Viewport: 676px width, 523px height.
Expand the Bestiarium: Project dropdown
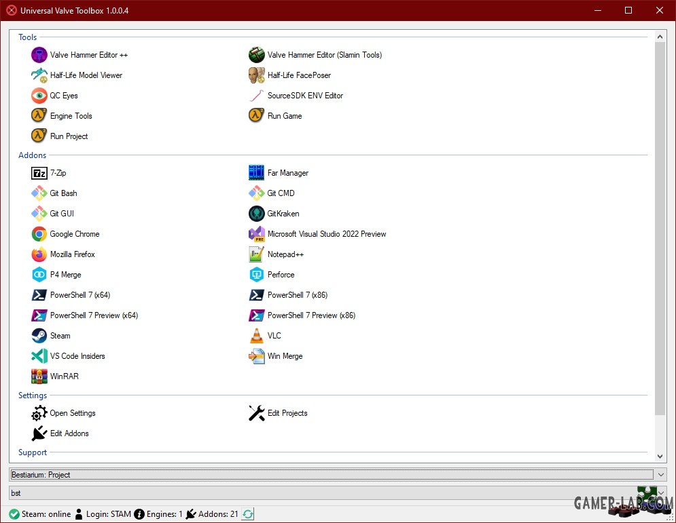coord(661,475)
